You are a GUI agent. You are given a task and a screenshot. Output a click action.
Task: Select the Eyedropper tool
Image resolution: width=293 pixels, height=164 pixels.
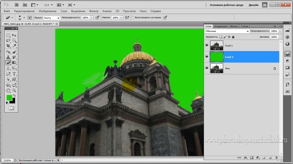14,46
